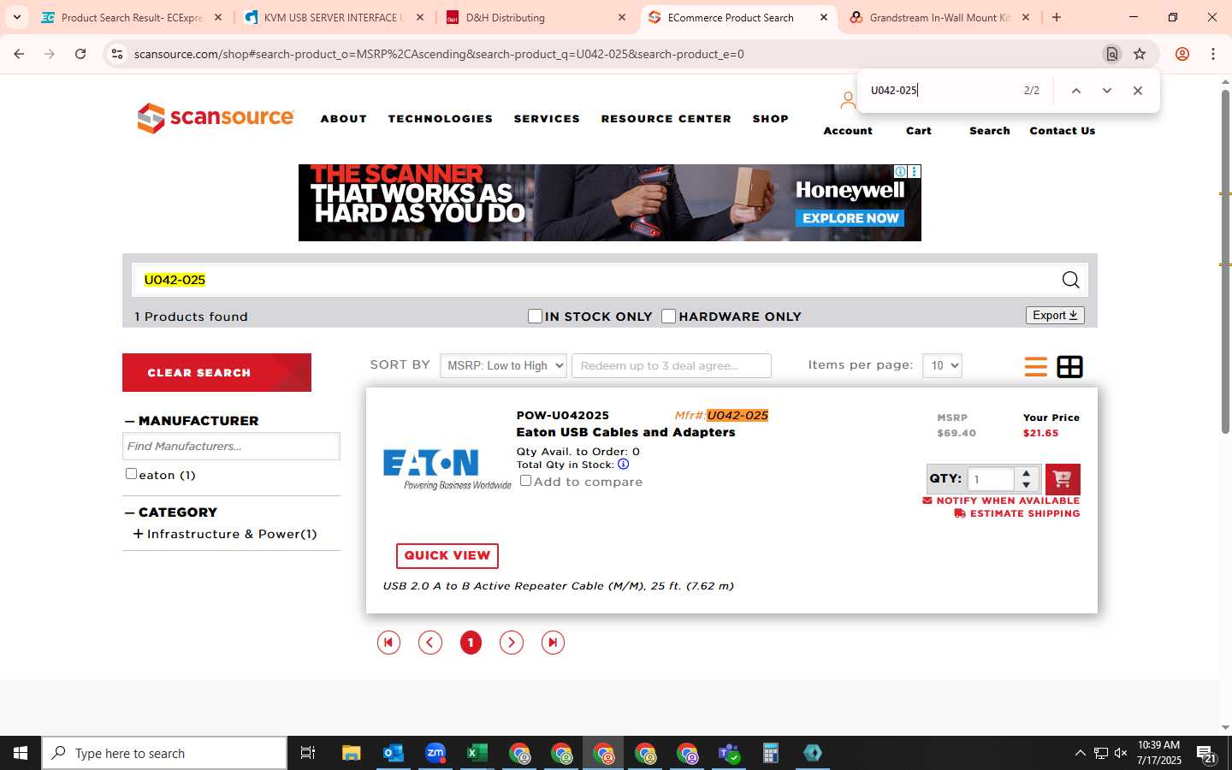
Task: Bookmark this page with star icon
Action: (1140, 54)
